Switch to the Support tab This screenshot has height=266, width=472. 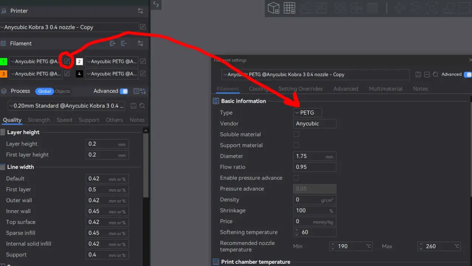coord(89,120)
